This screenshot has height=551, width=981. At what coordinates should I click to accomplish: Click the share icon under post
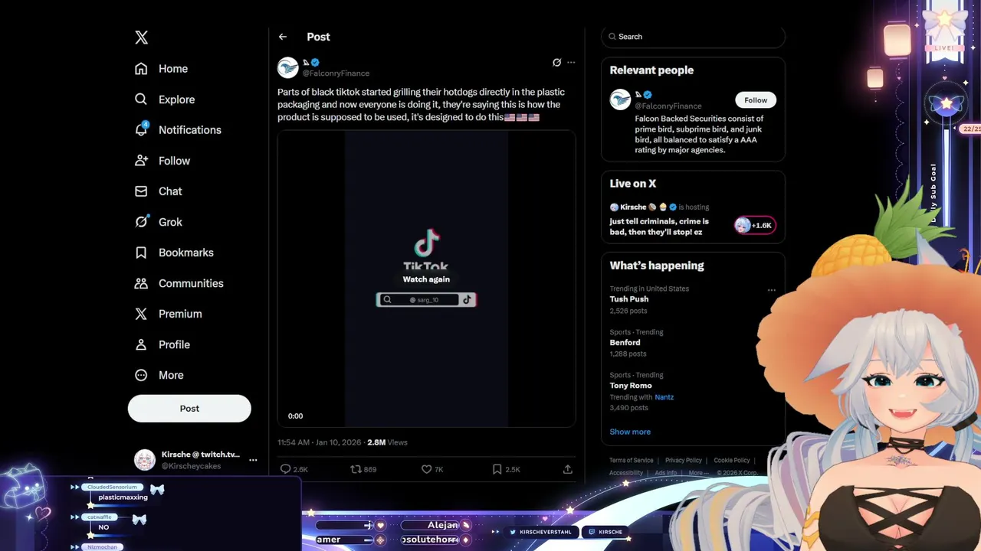coord(568,469)
